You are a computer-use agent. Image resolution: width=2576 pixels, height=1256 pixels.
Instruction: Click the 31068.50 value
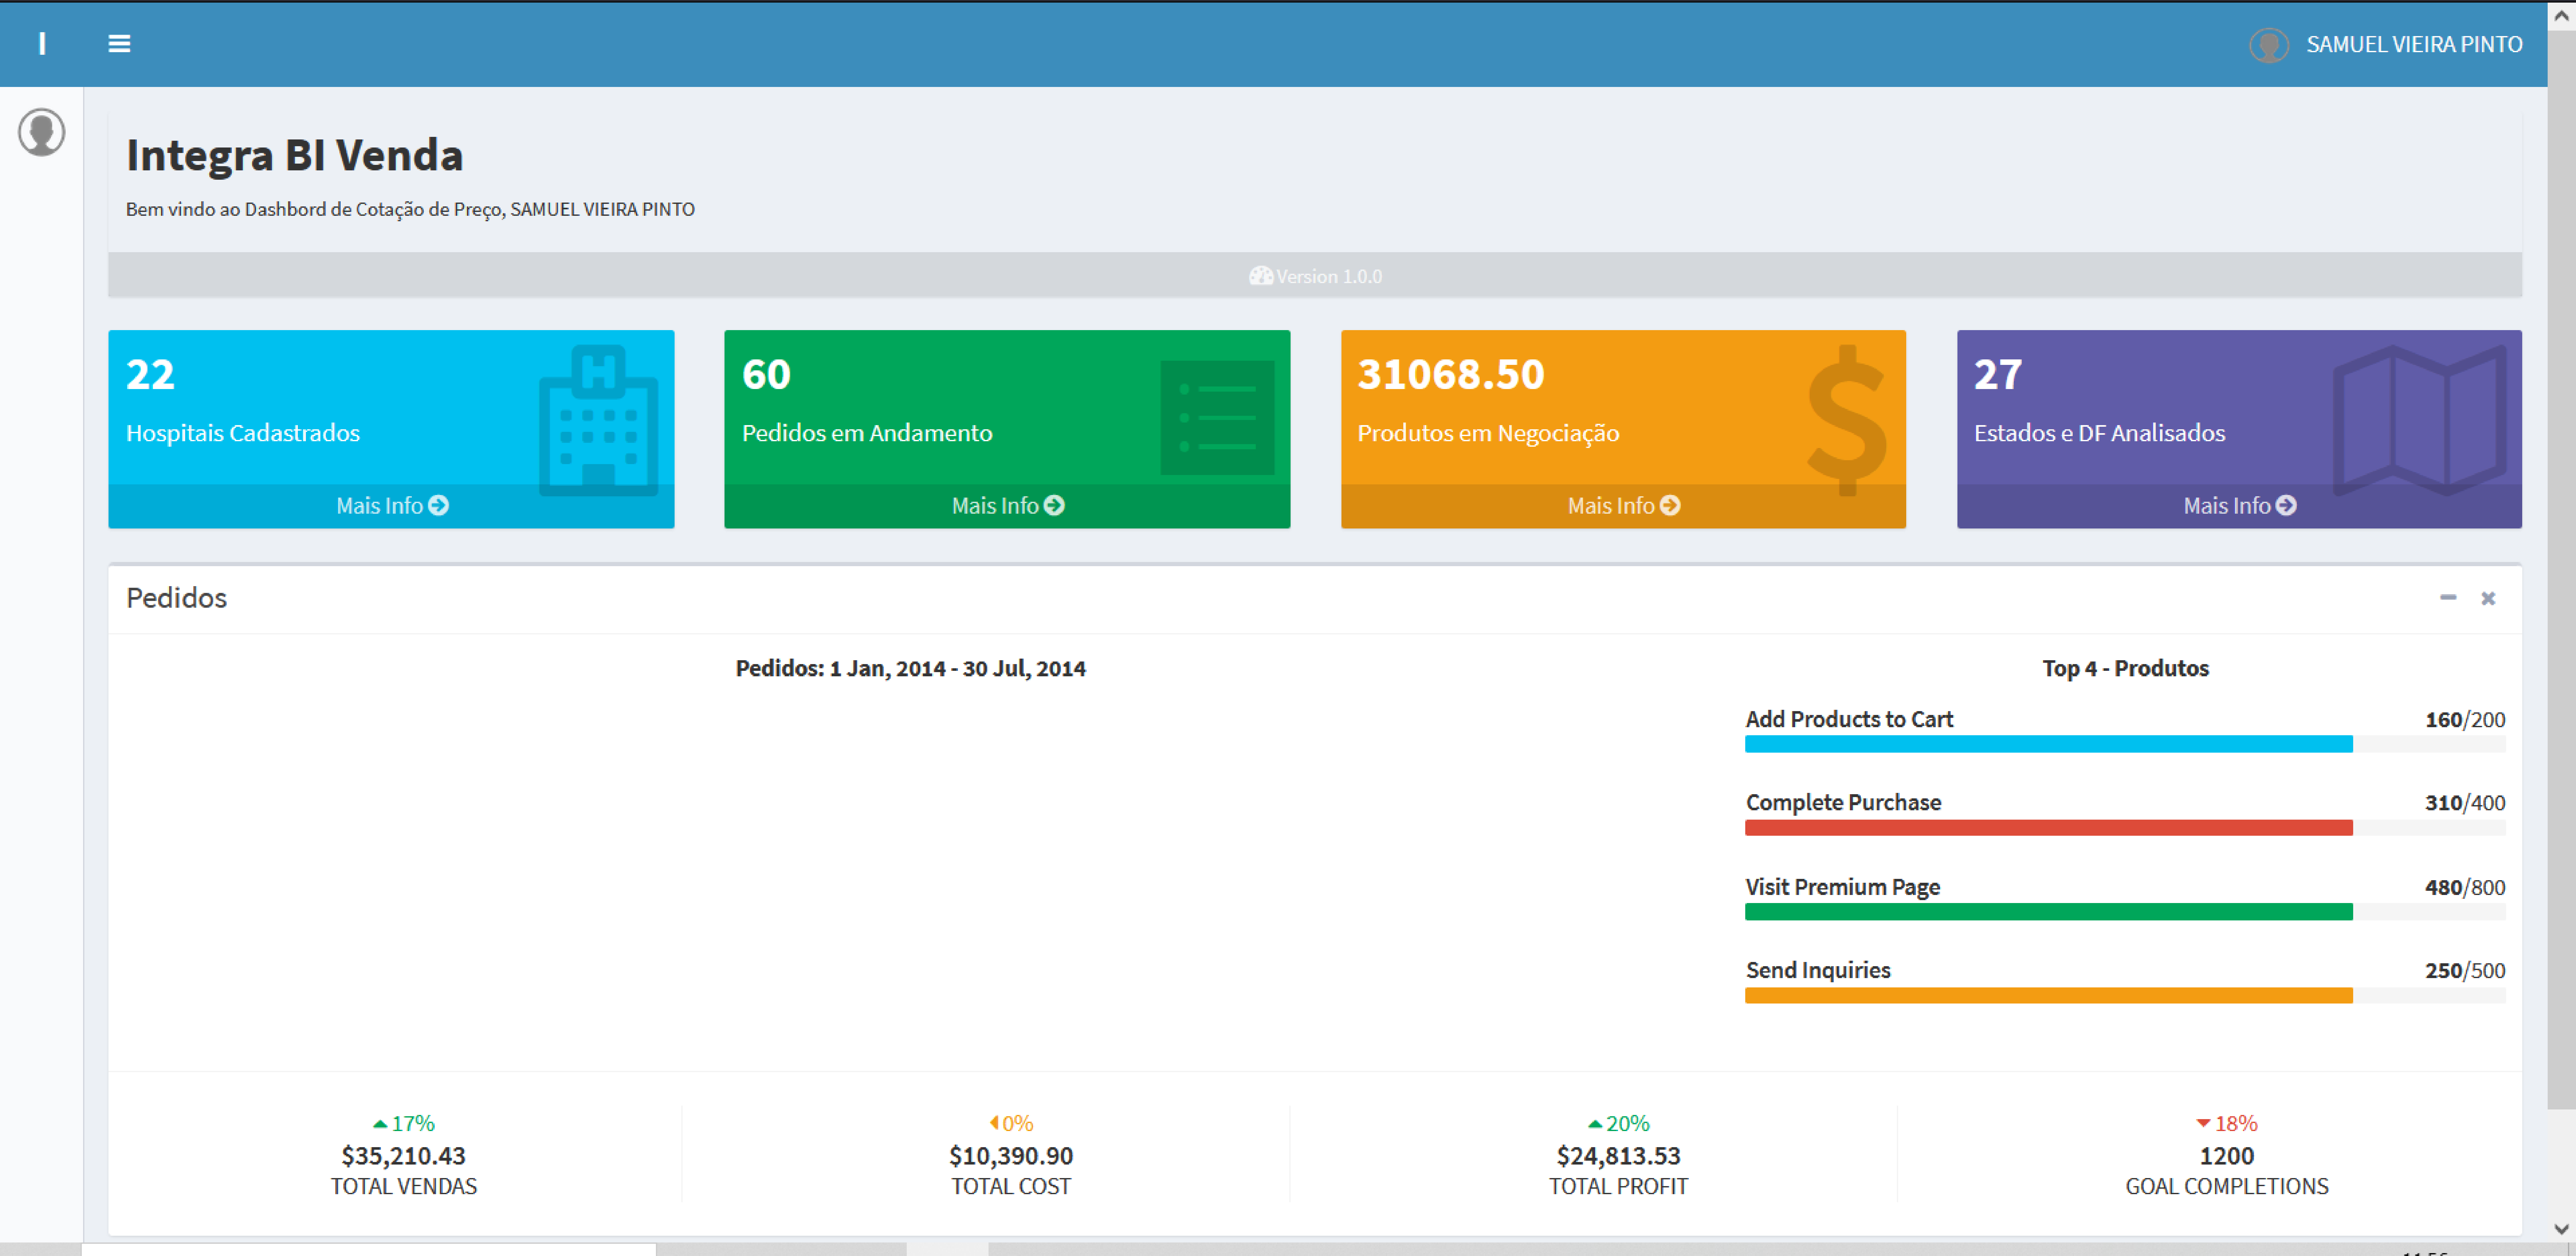1451,375
